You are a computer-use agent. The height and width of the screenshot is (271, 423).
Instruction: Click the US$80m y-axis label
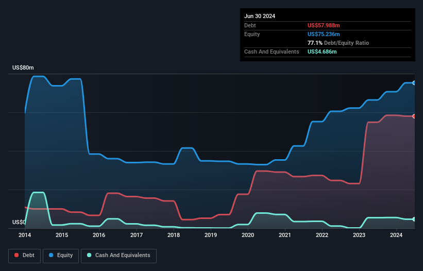click(23, 67)
